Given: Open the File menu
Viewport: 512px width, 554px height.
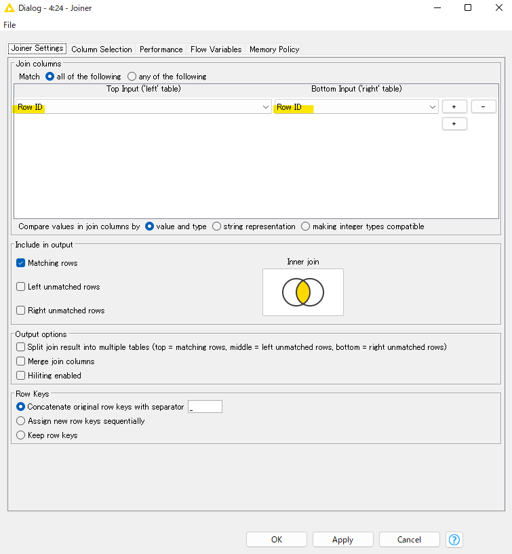Looking at the screenshot, I should tap(9, 25).
